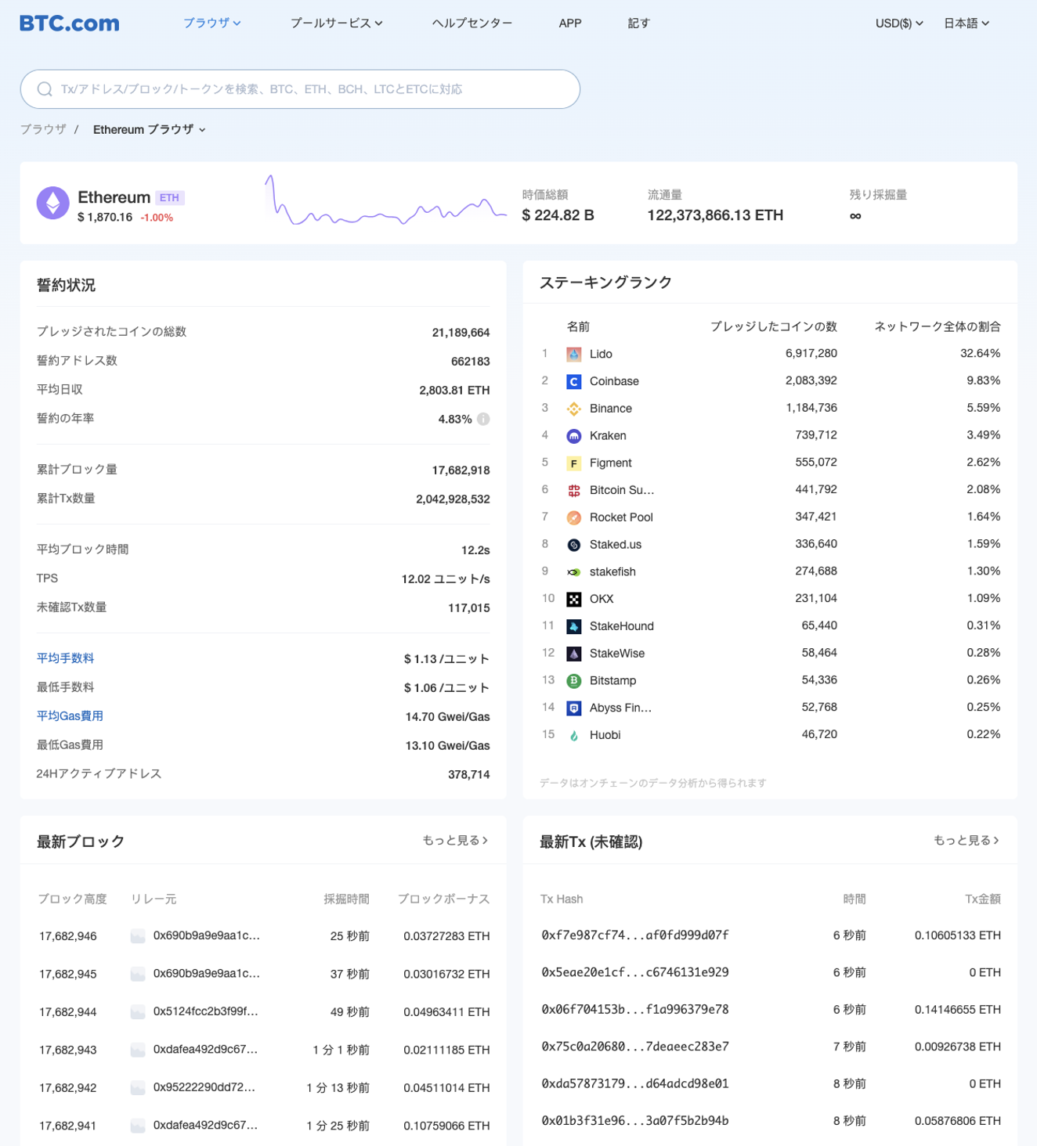This screenshot has height=1146, width=1037.
Task: Click the magnifier icon in the search bar
Action: [x=44, y=88]
